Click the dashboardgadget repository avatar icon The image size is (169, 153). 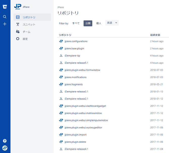(61, 106)
